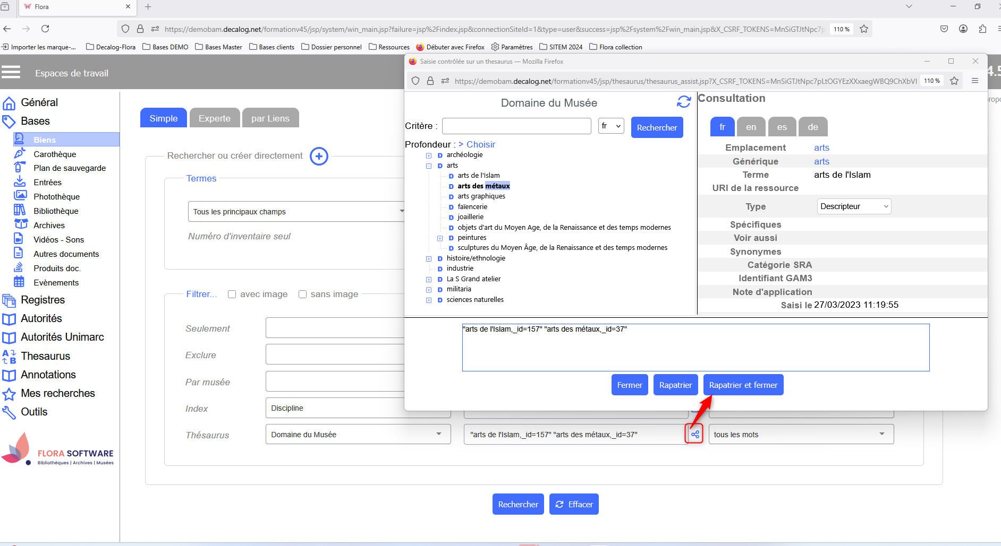Refresh the Domaine du Musée thesaurus tree
This screenshot has width=1001, height=546.
(x=684, y=102)
